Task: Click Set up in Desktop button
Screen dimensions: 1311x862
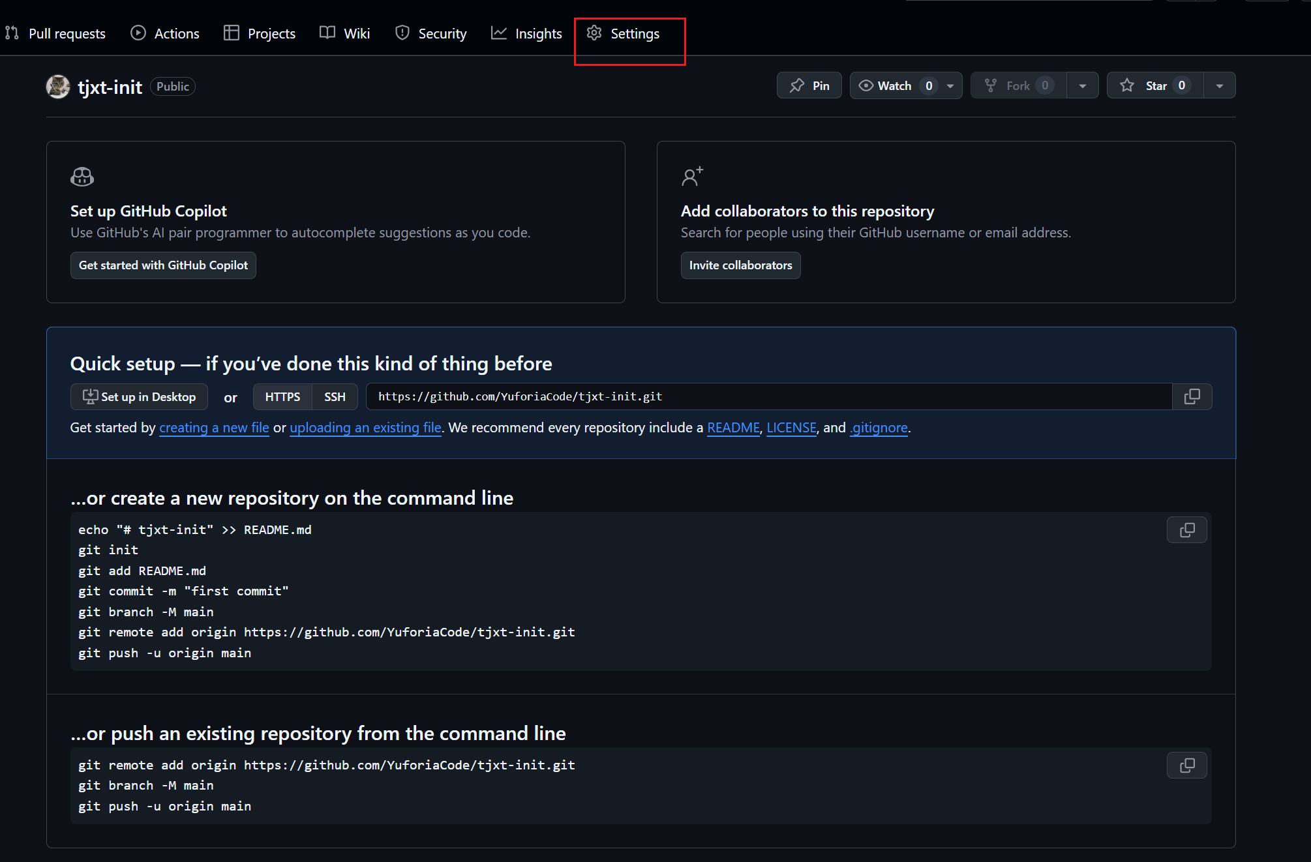Action: (139, 397)
